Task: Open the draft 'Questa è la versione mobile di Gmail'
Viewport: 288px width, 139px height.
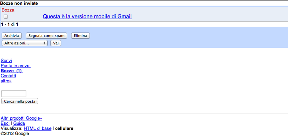Action: pos(87,17)
